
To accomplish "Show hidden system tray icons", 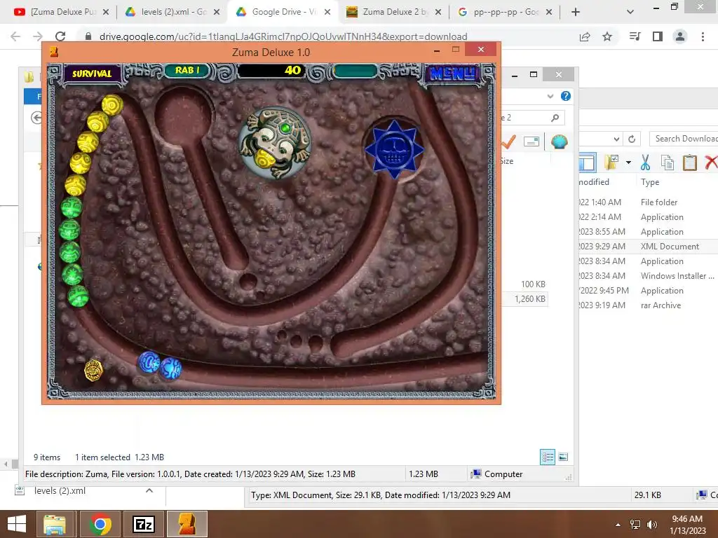I will 618,525.
